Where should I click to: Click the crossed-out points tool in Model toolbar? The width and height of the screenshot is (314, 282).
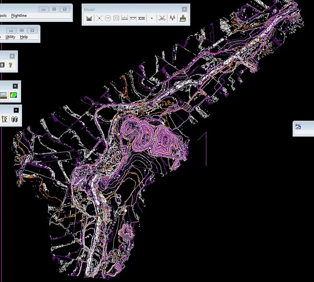click(162, 18)
